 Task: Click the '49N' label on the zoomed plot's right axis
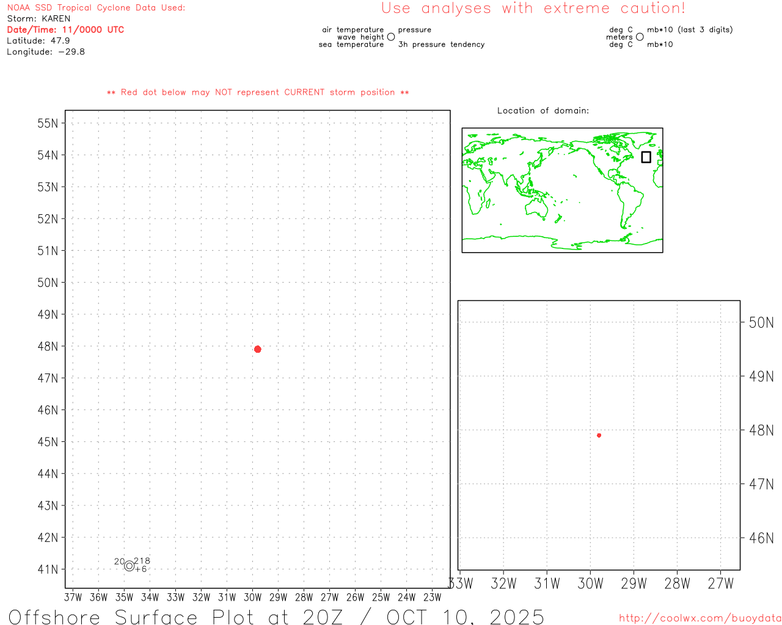coord(762,377)
